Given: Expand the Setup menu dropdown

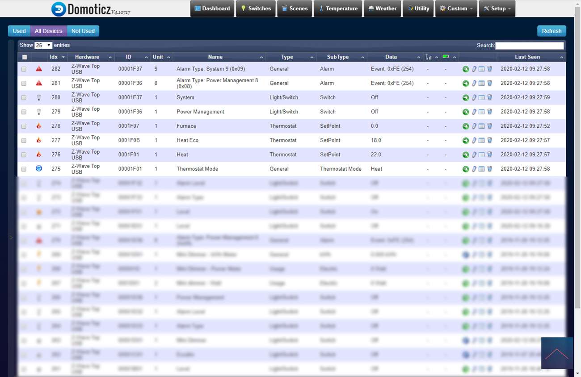Looking at the screenshot, I should (497, 8).
